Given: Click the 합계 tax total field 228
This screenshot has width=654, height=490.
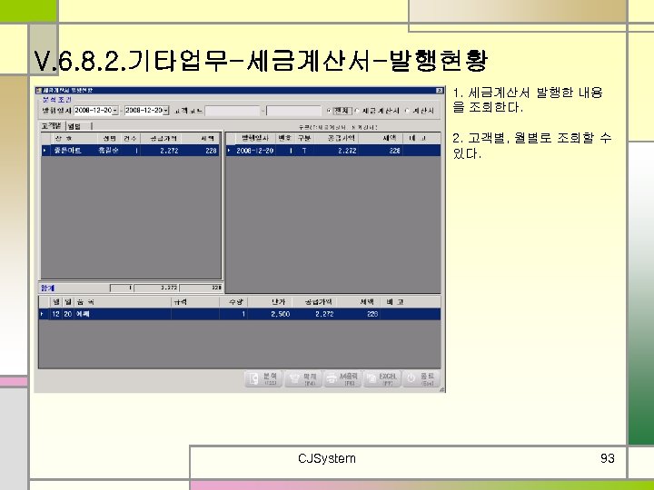Looking at the screenshot, I should coord(201,288).
